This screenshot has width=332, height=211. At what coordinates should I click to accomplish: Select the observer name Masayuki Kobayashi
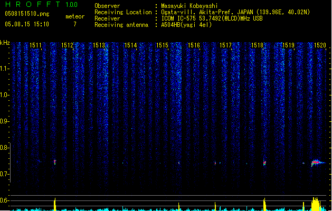pyautogui.click(x=189, y=6)
